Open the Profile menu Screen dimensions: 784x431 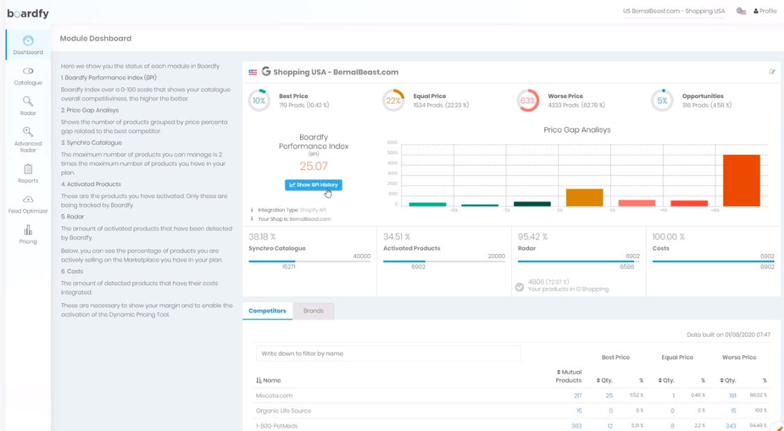(765, 11)
